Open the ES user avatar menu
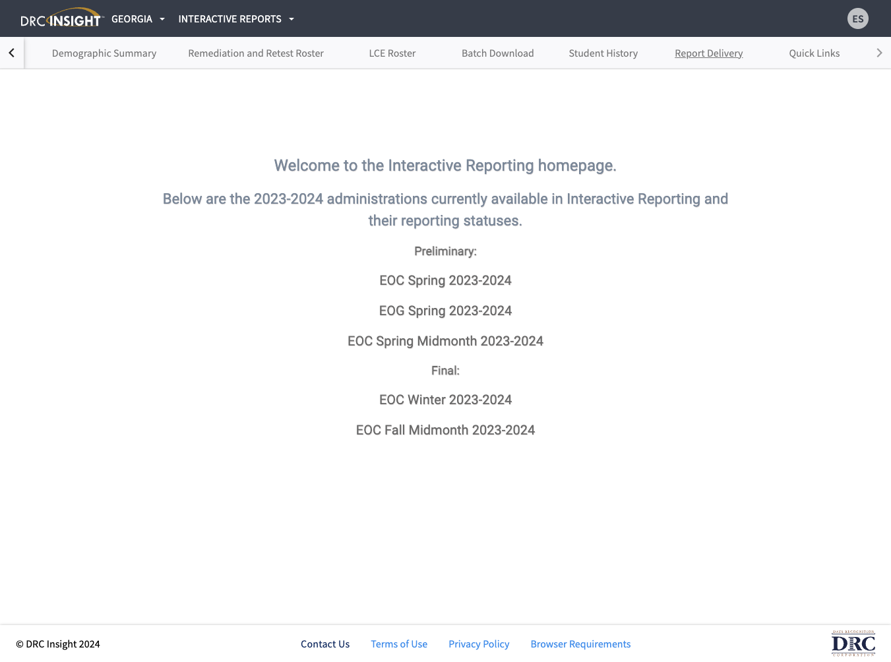Screen dimensions: 891x662 pos(857,18)
